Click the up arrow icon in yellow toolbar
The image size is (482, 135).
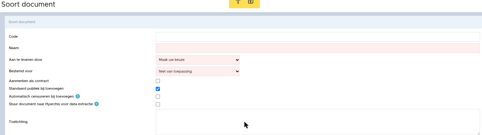(238, 2)
